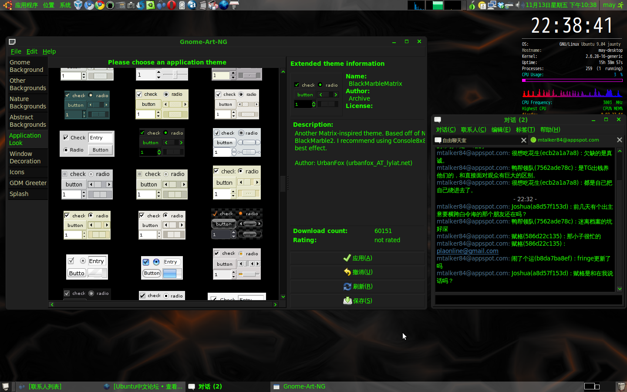The image size is (627, 392).
Task: Open 编辑(E) menu in chat window
Action: pyautogui.click(x=501, y=130)
